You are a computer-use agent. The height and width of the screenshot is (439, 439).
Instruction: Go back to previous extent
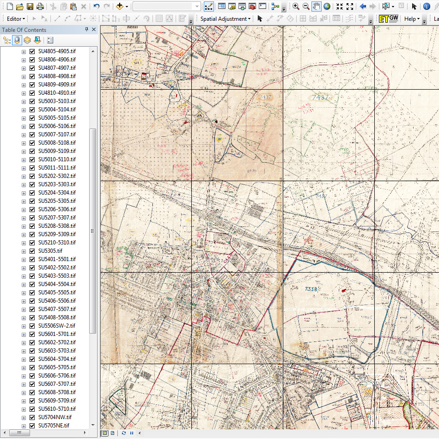coord(363,6)
